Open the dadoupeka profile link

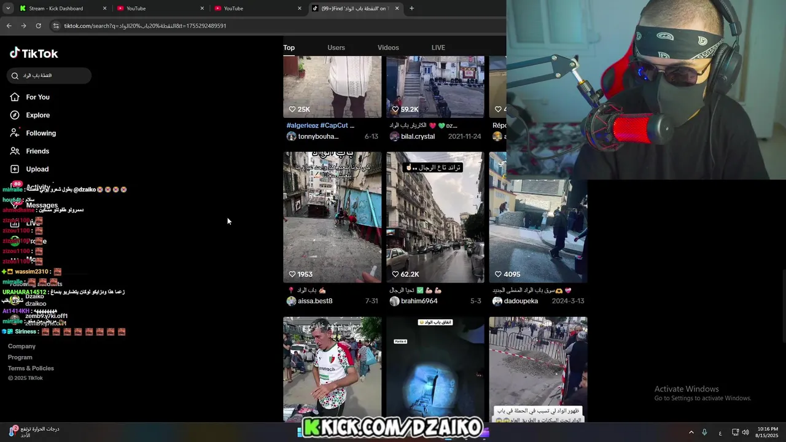tap(521, 301)
